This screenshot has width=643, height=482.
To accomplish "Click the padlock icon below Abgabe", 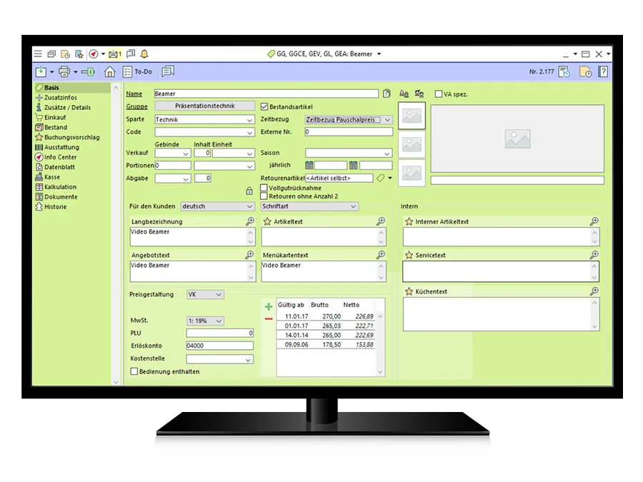I will (x=249, y=191).
